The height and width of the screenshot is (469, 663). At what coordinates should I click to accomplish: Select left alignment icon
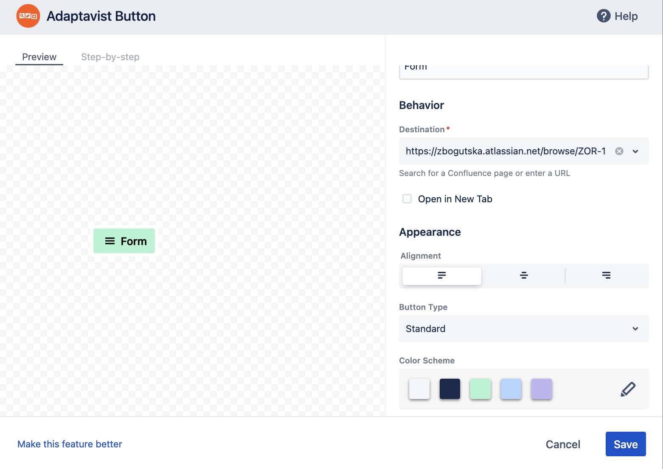pos(441,276)
